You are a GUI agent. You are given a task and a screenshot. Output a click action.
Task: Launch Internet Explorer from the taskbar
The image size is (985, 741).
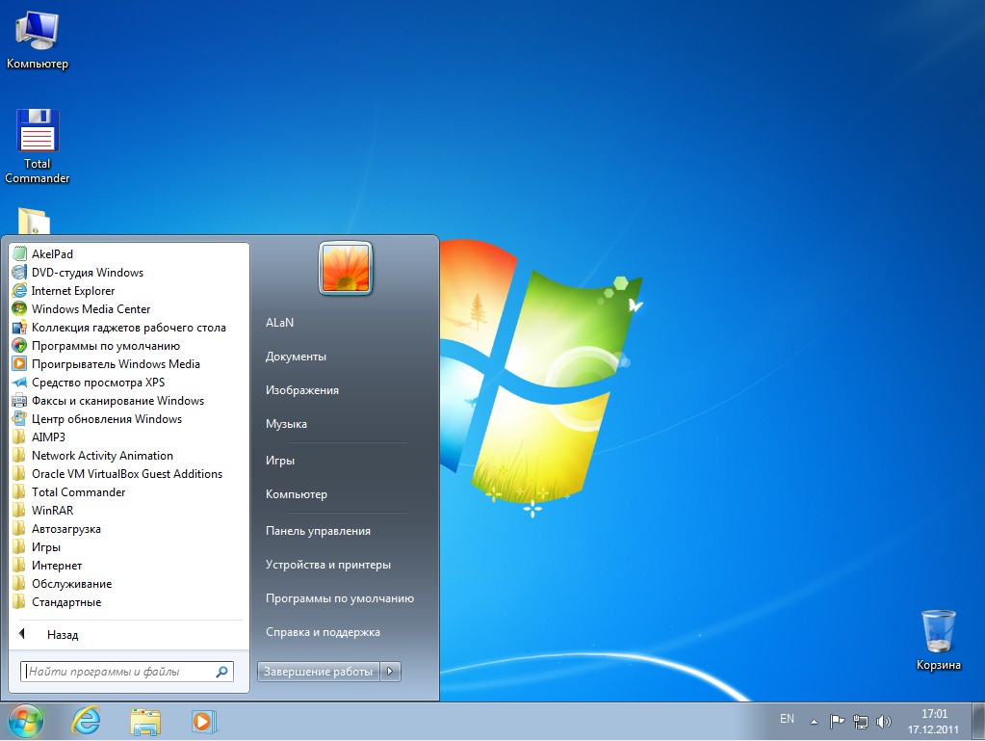86,721
